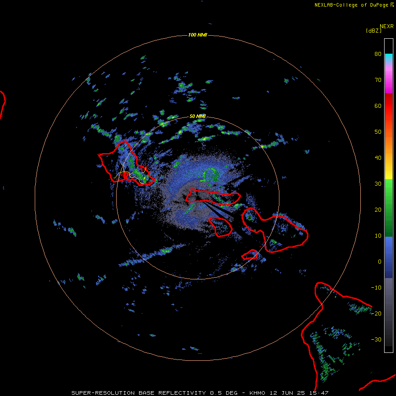
Task: Click the 70 value on the dBZ scale
Action: click(378, 80)
